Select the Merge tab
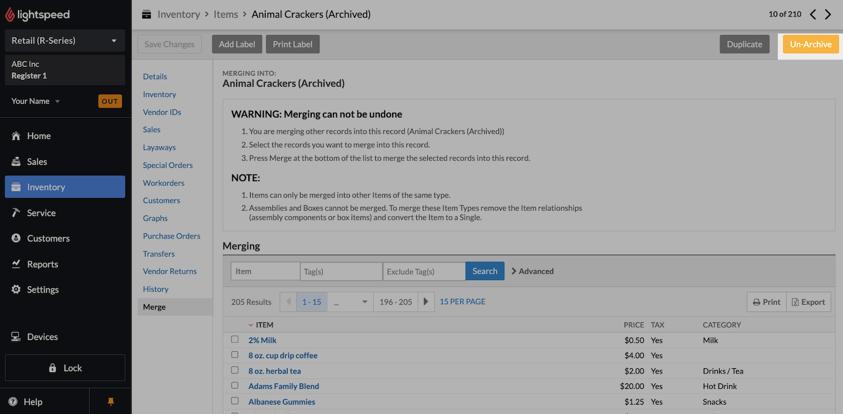 [x=175, y=307]
